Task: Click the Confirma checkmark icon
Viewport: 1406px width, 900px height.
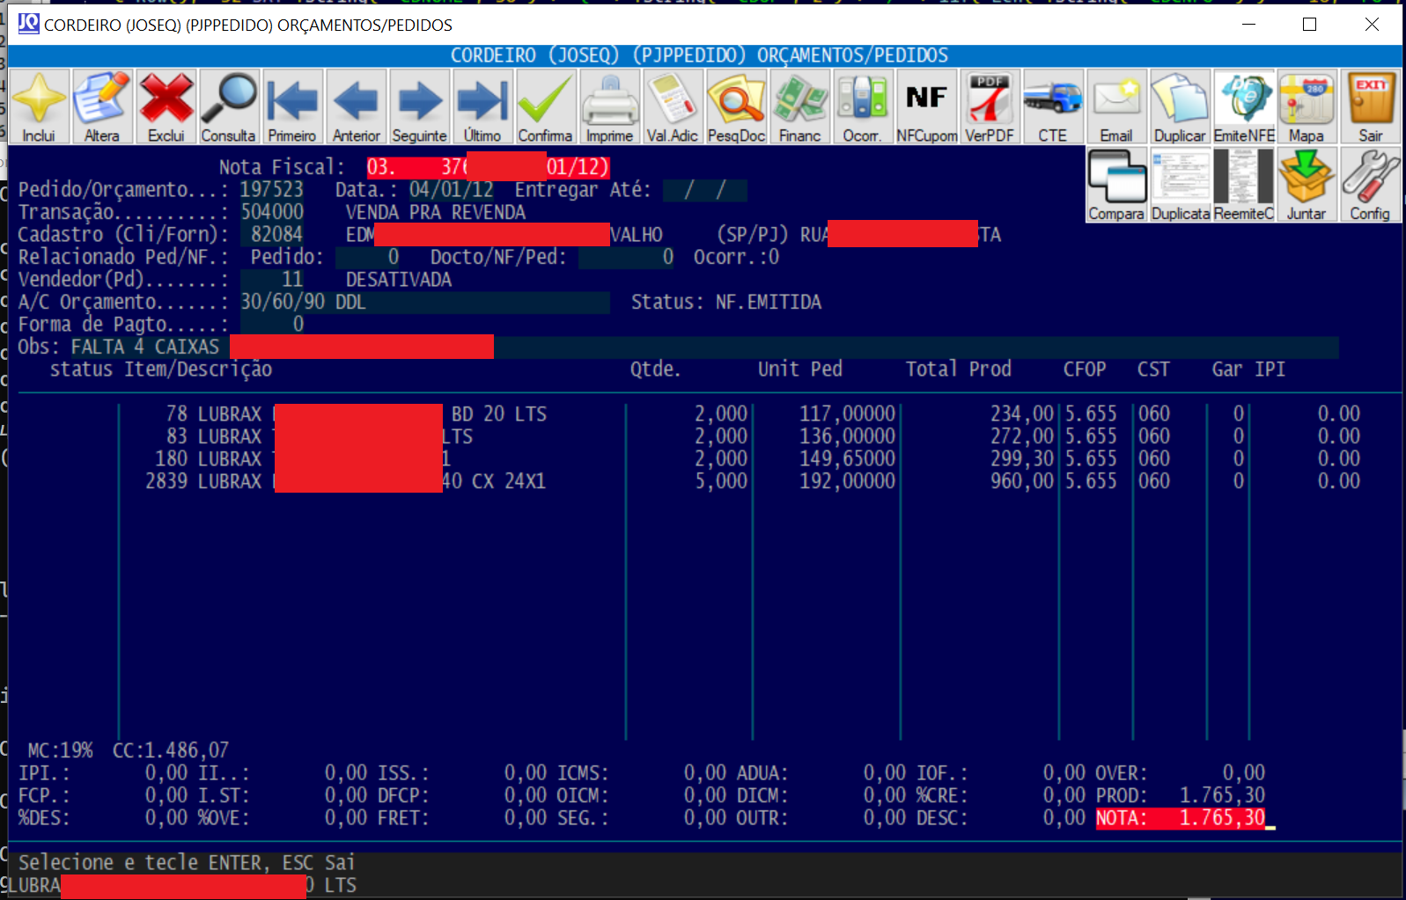Action: 546,106
